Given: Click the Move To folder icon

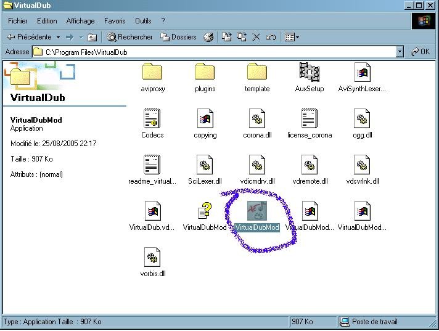Looking at the screenshot, I should coord(226,37).
